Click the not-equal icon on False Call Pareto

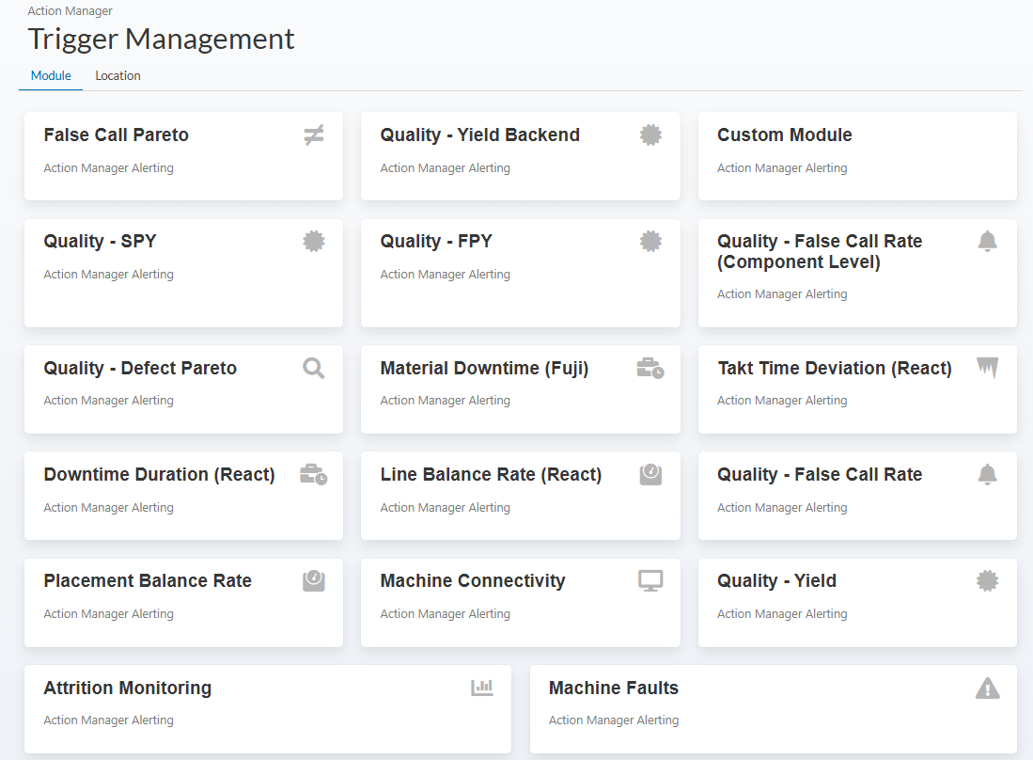[314, 135]
